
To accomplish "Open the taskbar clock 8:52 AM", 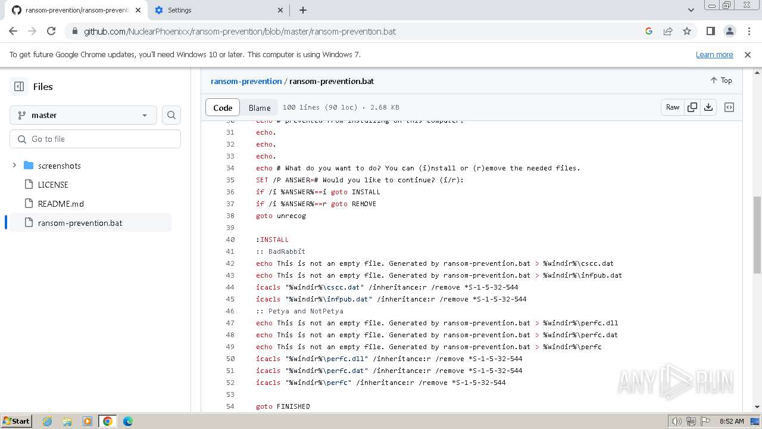I will point(732,421).
